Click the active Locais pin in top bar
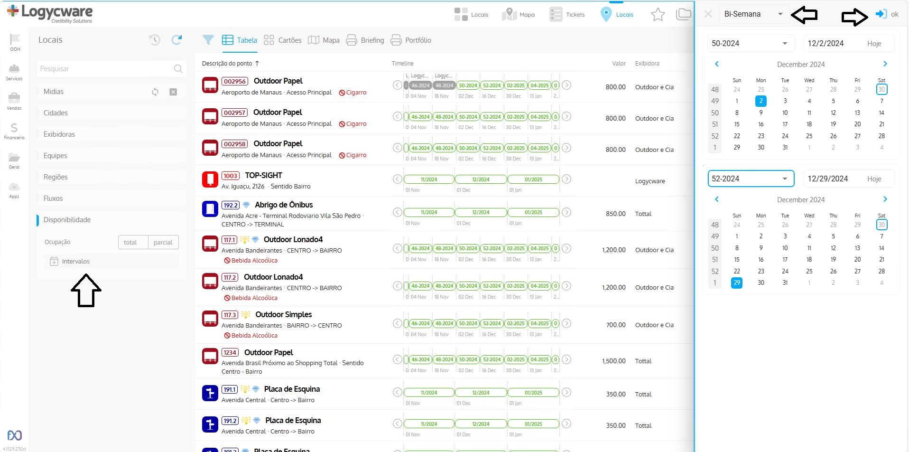This screenshot has width=909, height=452. click(617, 15)
